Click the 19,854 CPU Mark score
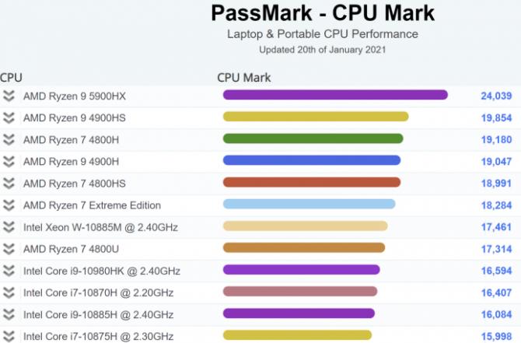 tap(496, 117)
